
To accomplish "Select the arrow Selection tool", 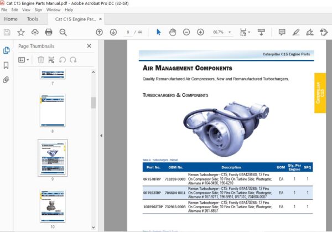I will coord(159,32).
